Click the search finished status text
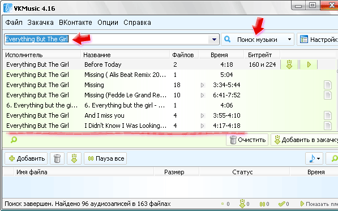 coord(88,204)
